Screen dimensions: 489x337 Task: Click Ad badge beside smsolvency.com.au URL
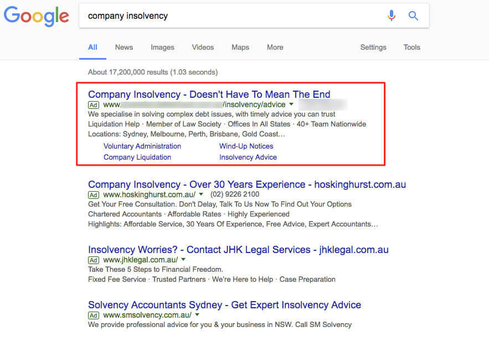(x=94, y=315)
